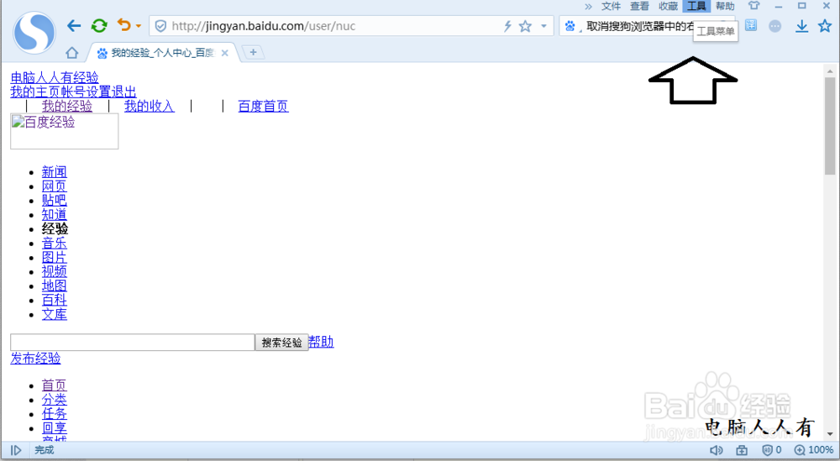This screenshot has height=461, width=840.
Task: Click the vertical scrollbar thumb
Action: coord(830,126)
